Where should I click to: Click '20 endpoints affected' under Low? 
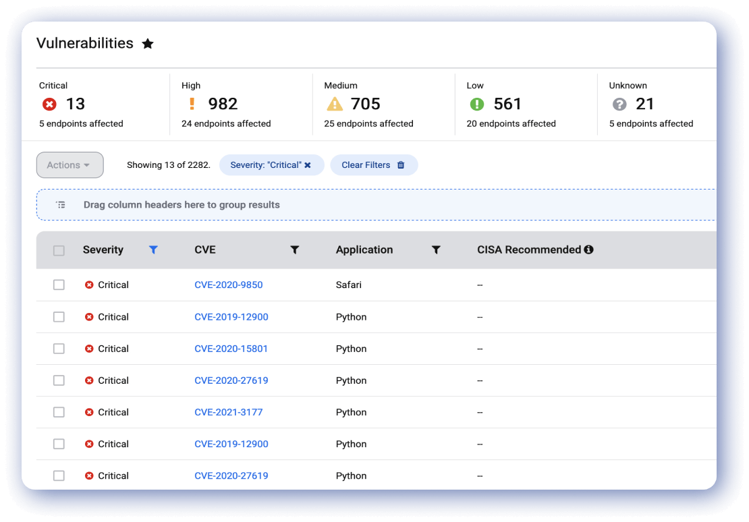pos(511,123)
